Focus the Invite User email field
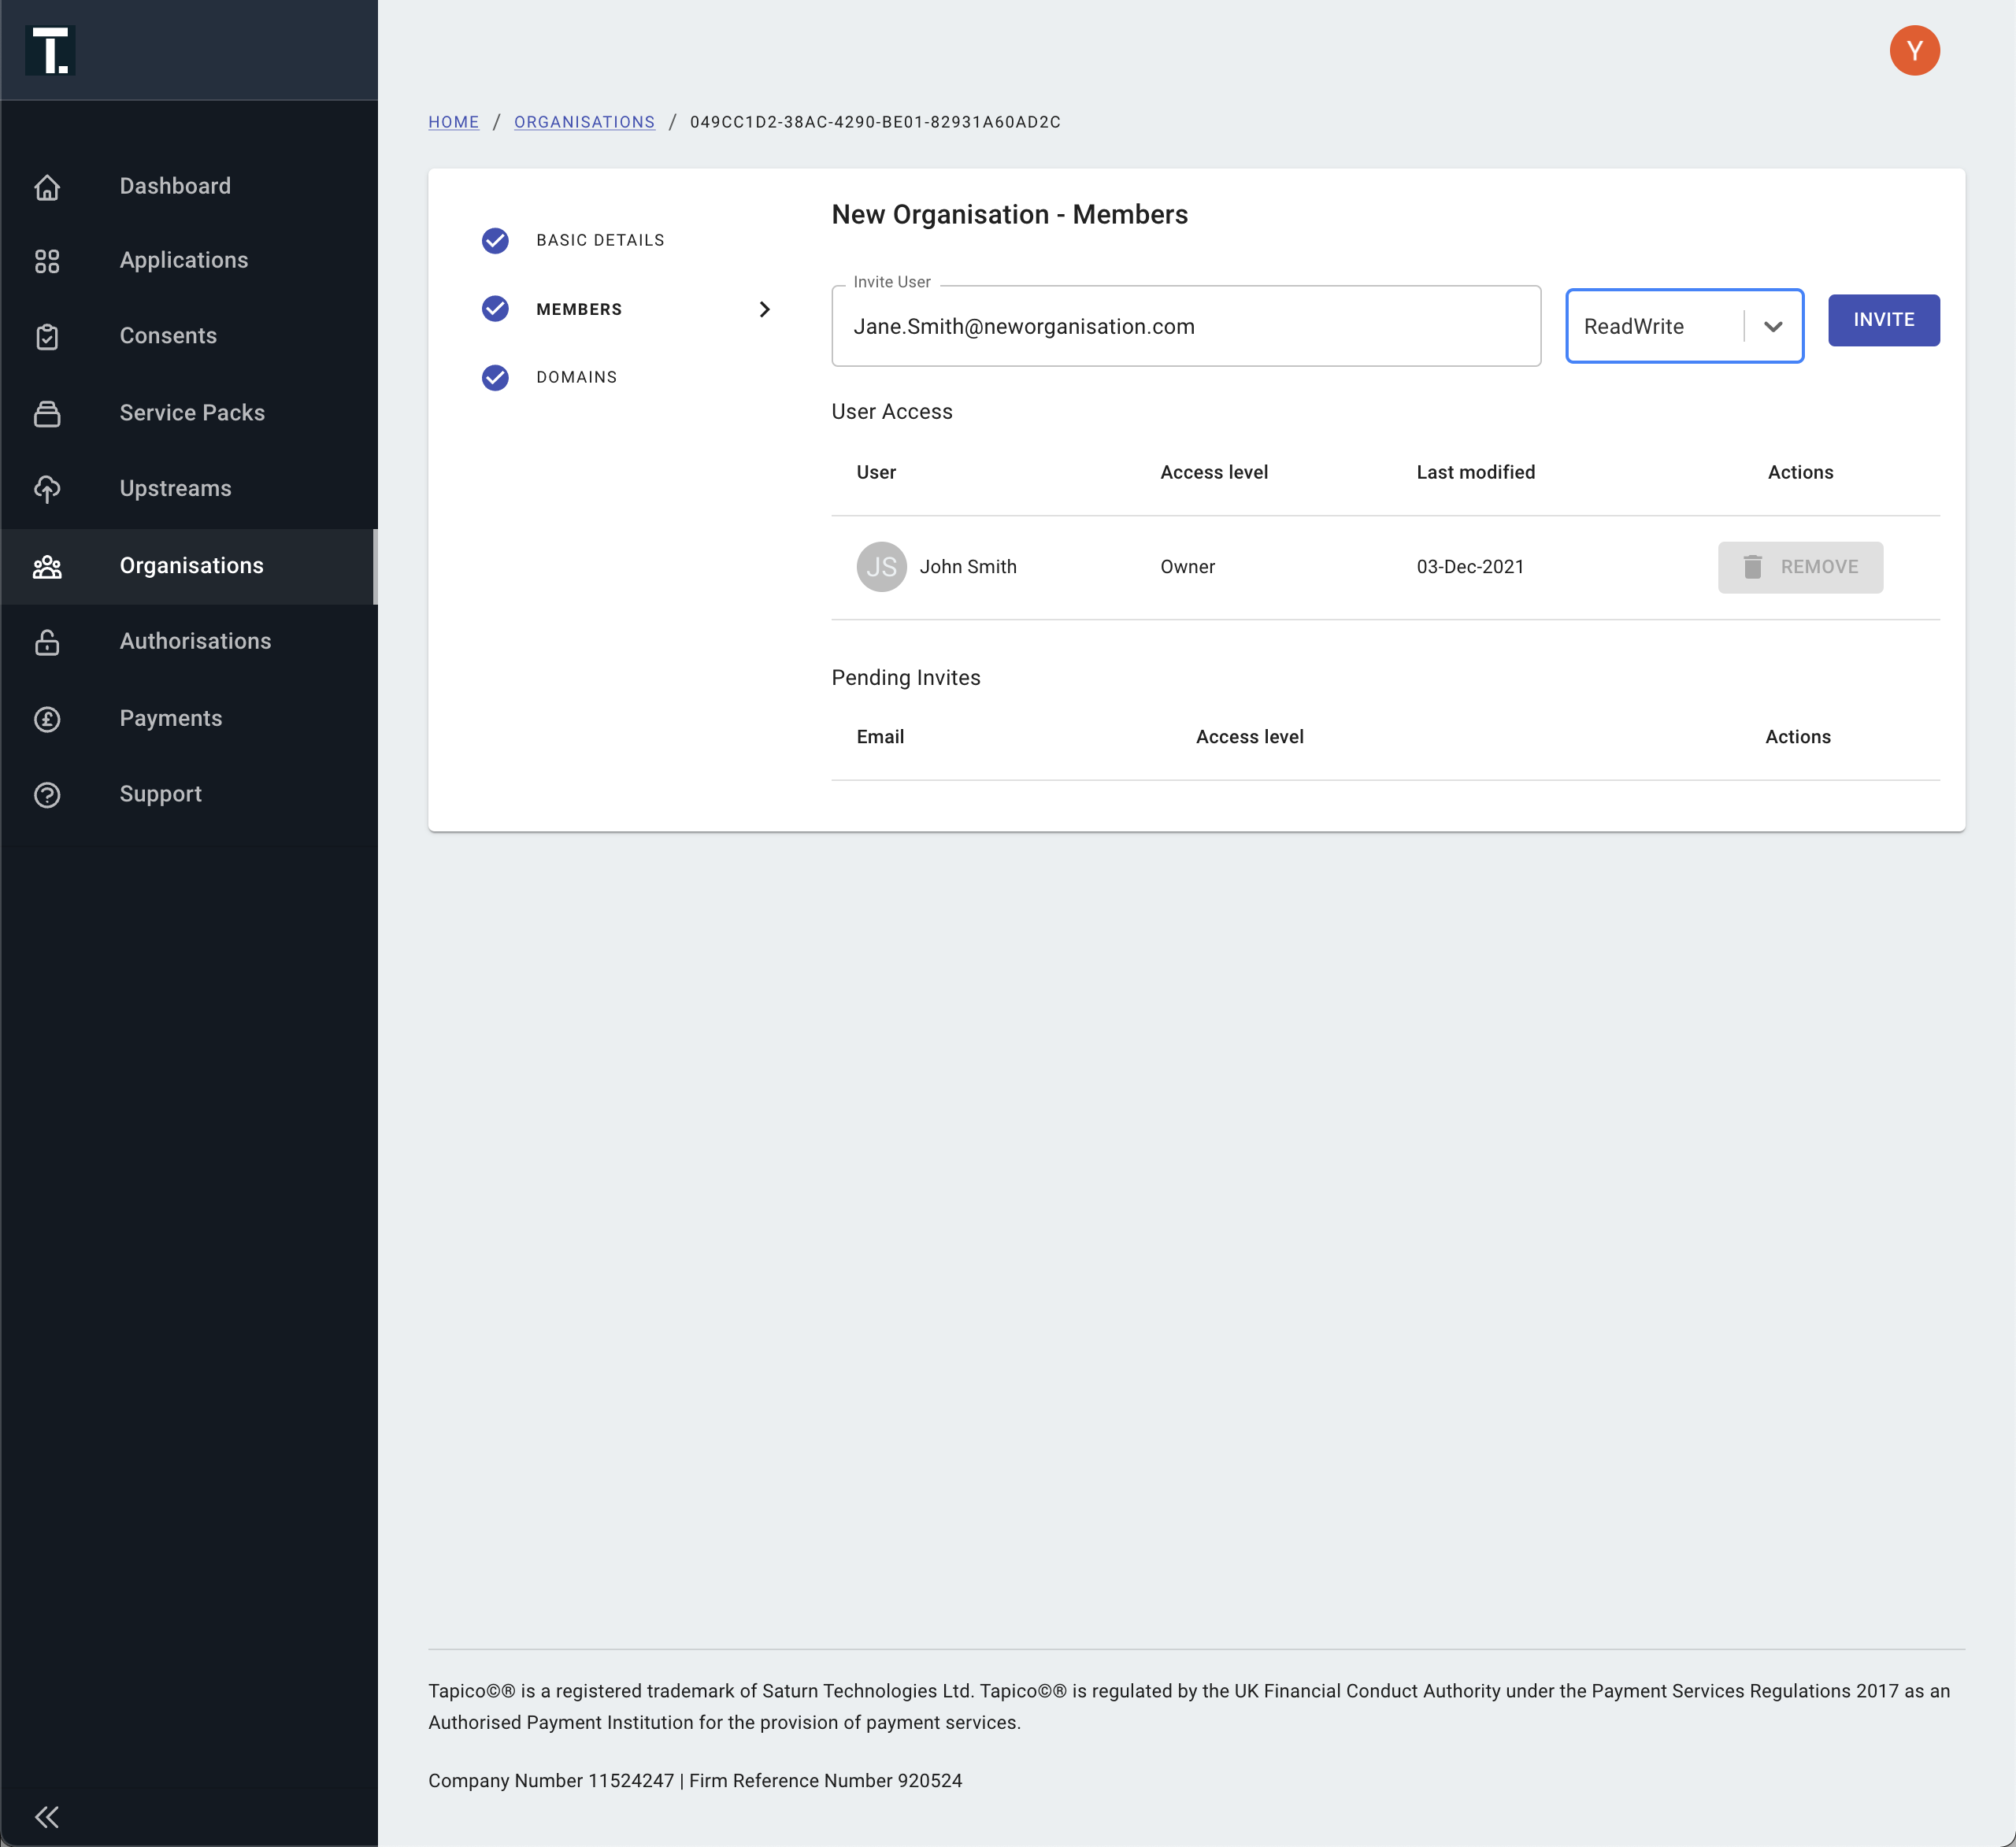Screen dimensions: 2016x1847 tap(1185, 327)
